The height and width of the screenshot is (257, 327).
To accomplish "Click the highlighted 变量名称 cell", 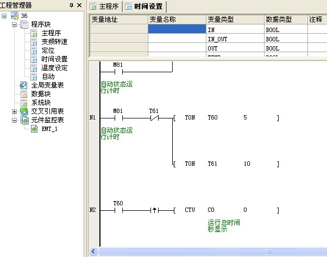I will (177, 29).
